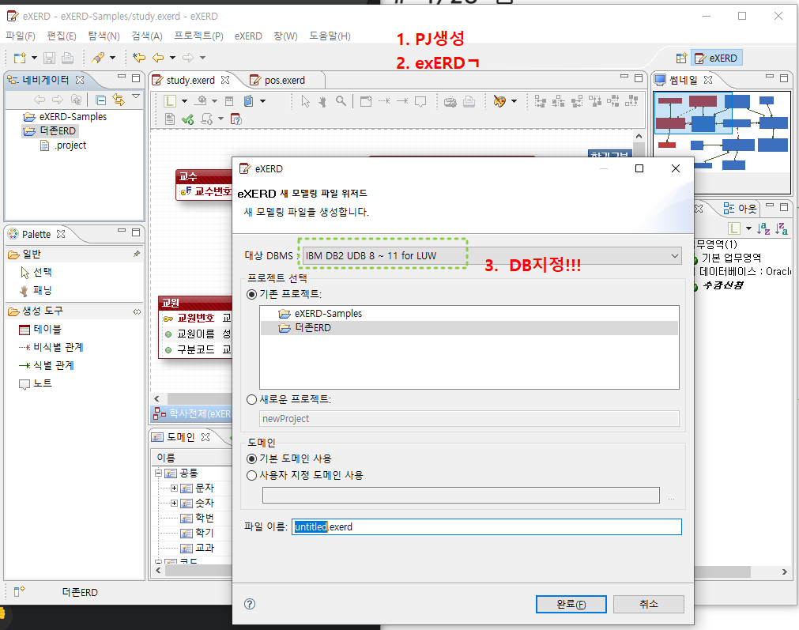
Task: Open the 편집(E) menu
Action: 62,36
